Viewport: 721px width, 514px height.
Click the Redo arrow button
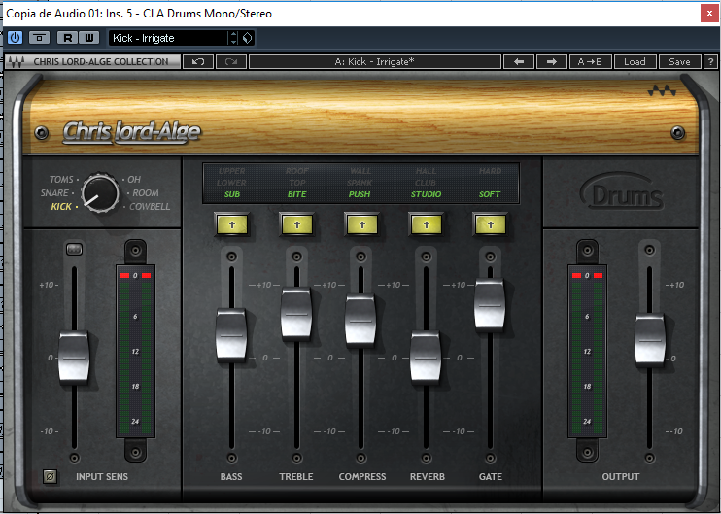[231, 61]
